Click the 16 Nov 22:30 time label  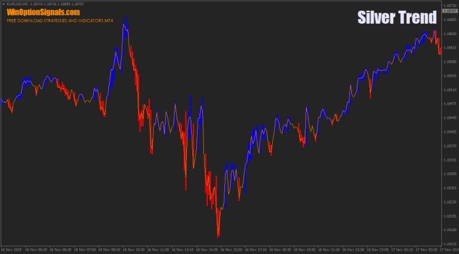[x=353, y=250]
